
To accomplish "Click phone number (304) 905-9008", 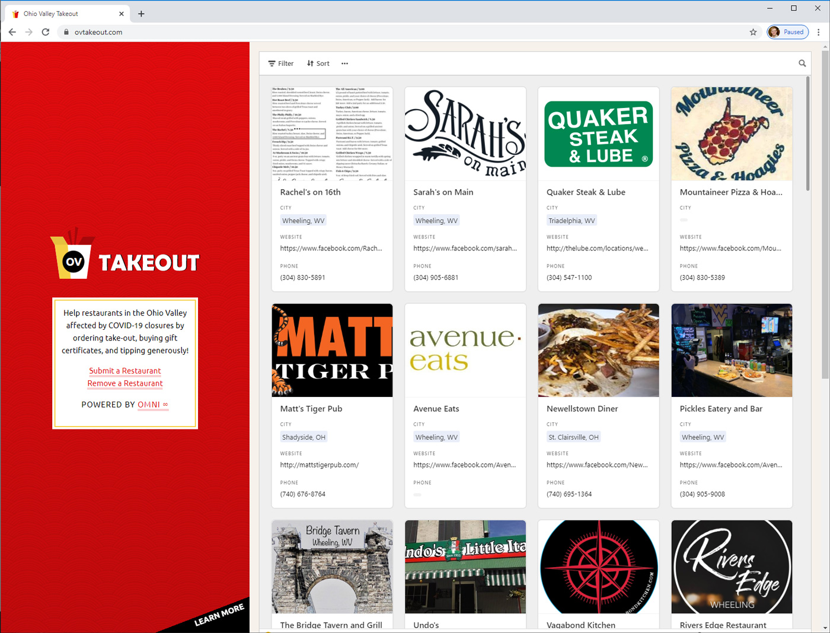I will [702, 494].
